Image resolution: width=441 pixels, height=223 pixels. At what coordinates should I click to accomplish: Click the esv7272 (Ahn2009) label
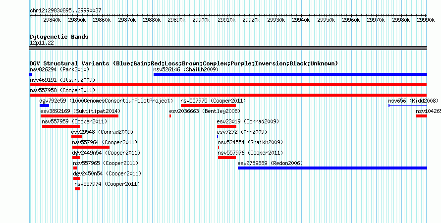pyautogui.click(x=242, y=132)
